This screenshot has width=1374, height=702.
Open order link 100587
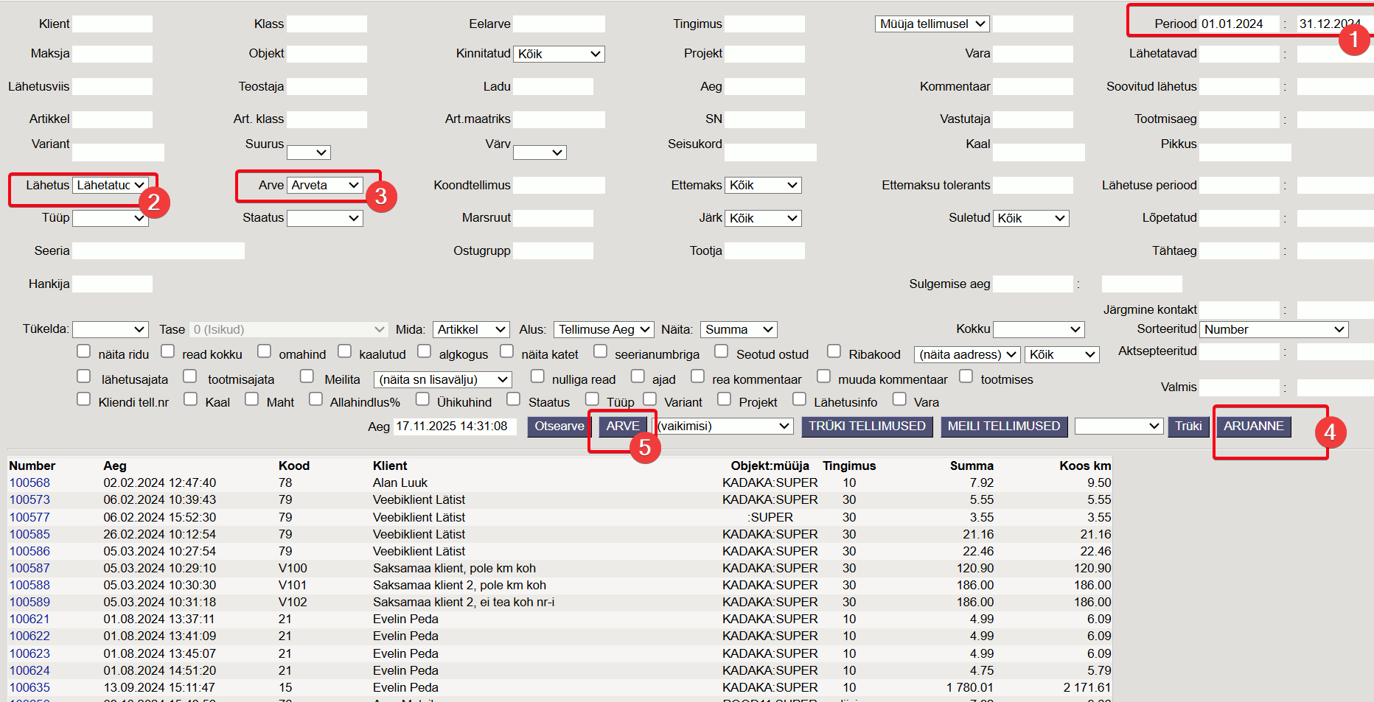(29, 569)
